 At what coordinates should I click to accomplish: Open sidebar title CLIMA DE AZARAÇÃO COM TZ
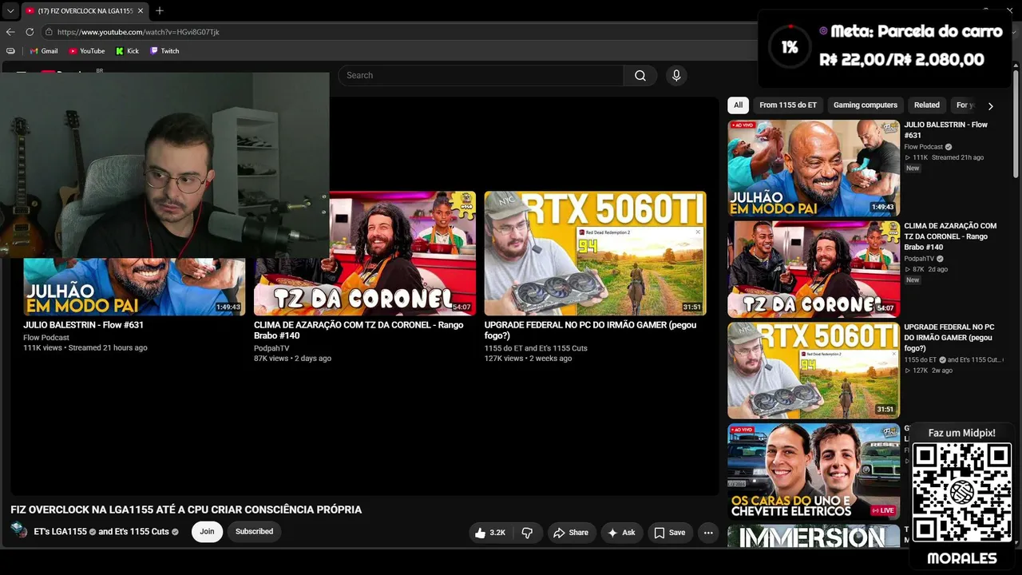[950, 236]
